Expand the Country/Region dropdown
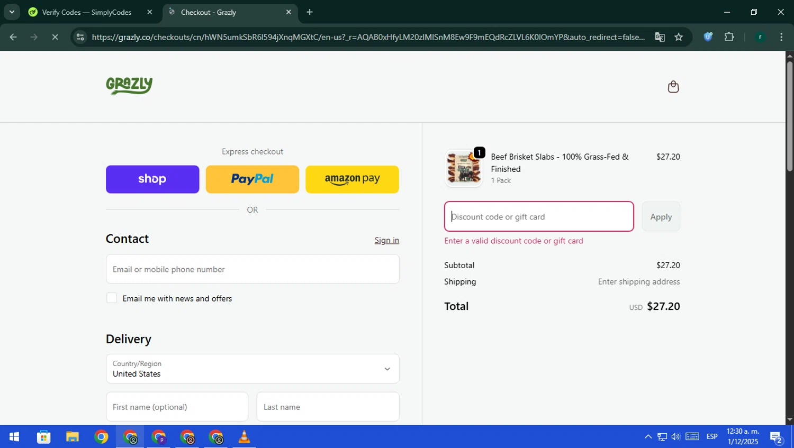 click(252, 369)
